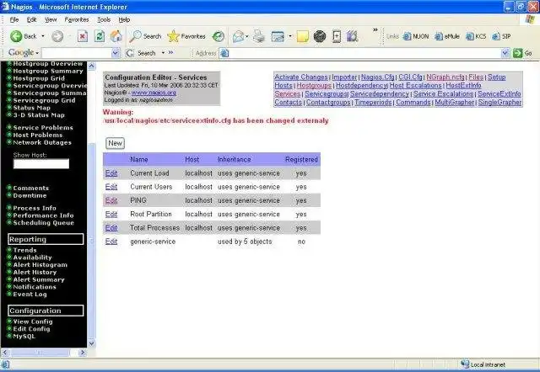Image resolution: width=540 pixels, height=372 pixels.
Task: Open Google Search button dropdown arrow
Action: coord(163,53)
